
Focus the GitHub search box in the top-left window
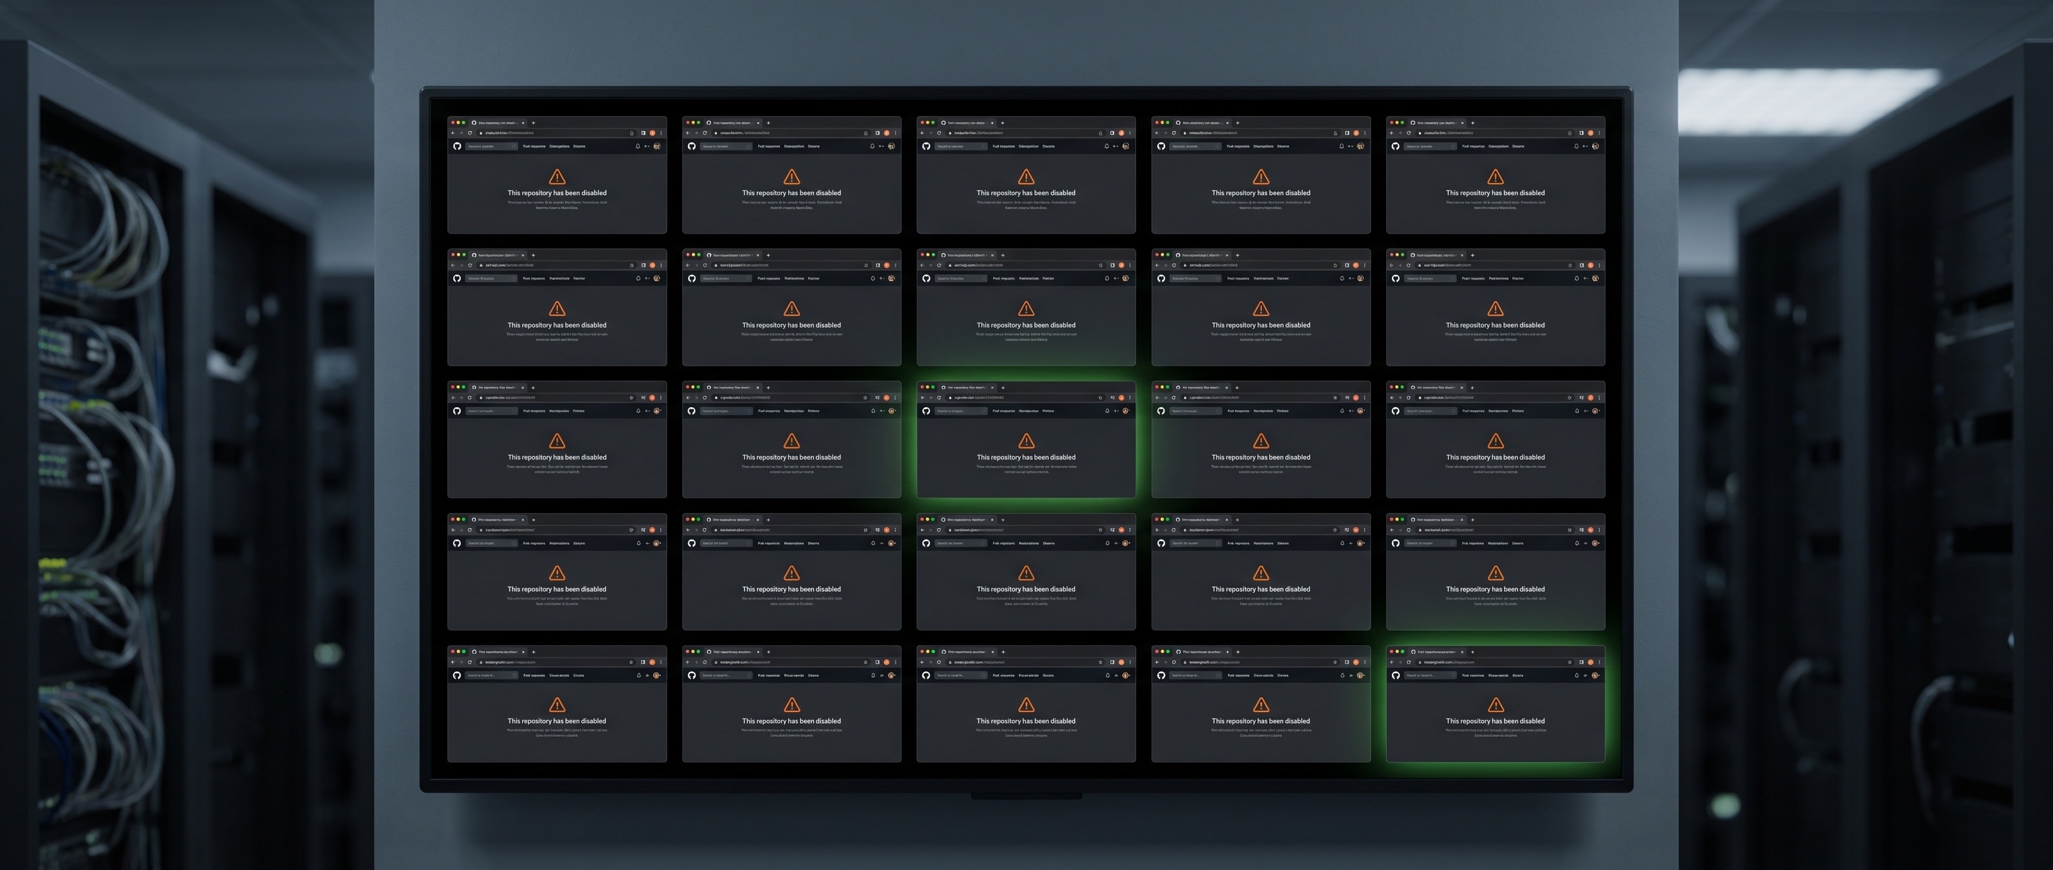[x=492, y=146]
